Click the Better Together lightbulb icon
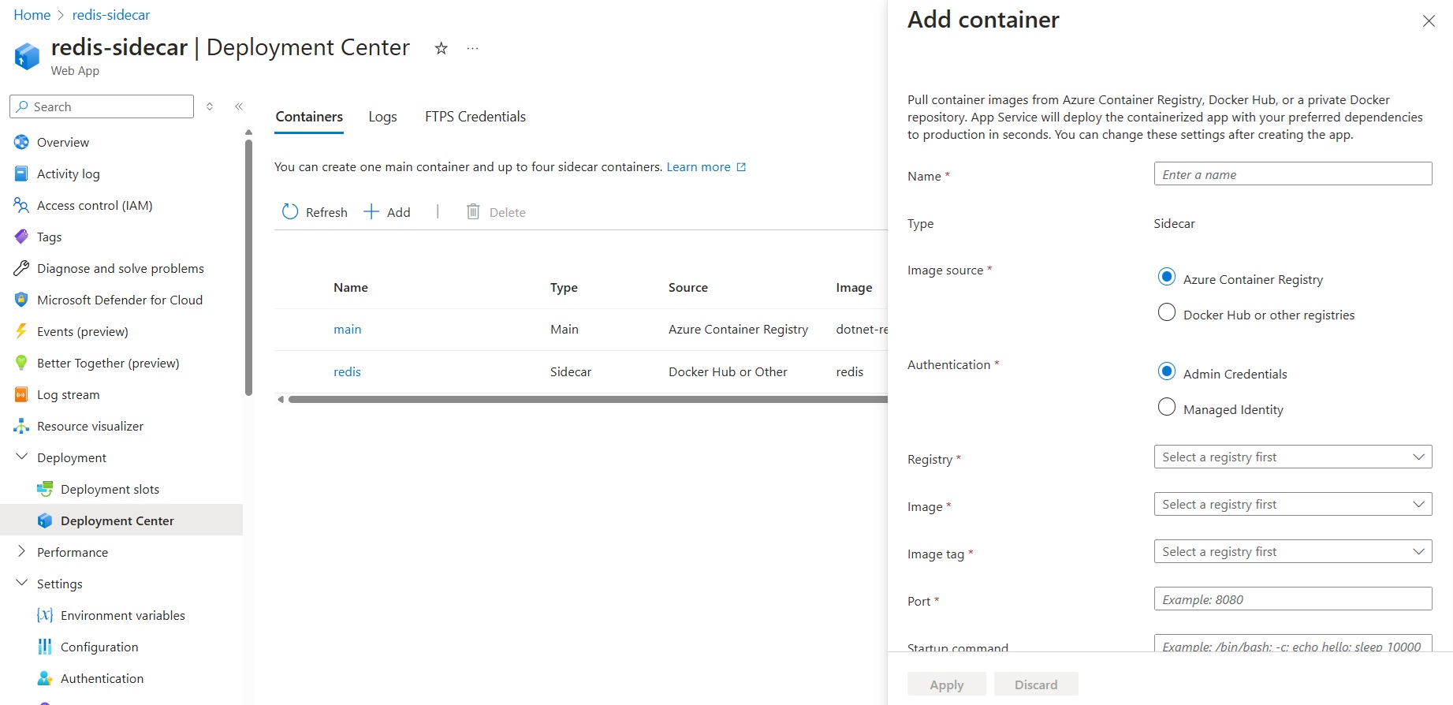 pyautogui.click(x=21, y=363)
